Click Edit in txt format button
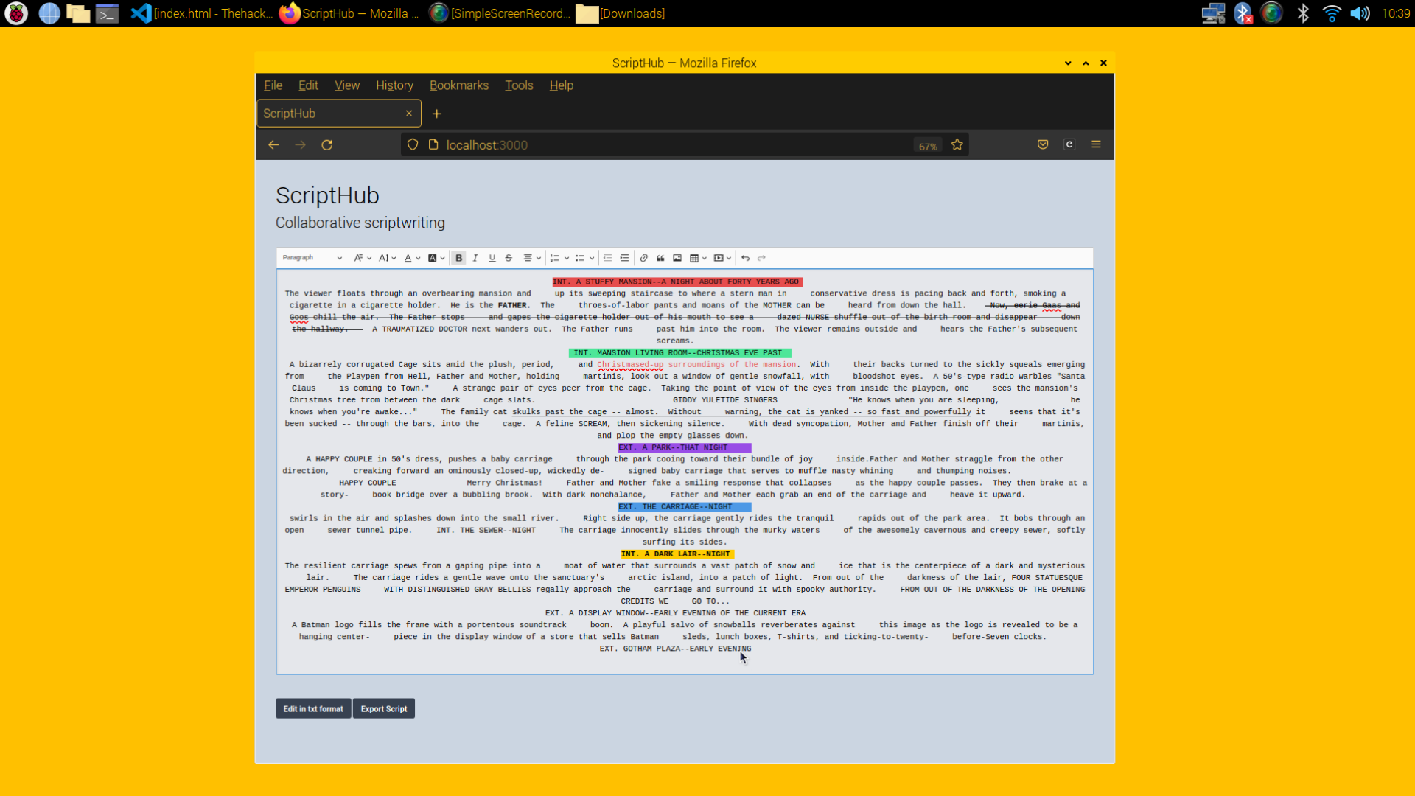Image resolution: width=1415 pixels, height=796 pixels. coord(313,709)
